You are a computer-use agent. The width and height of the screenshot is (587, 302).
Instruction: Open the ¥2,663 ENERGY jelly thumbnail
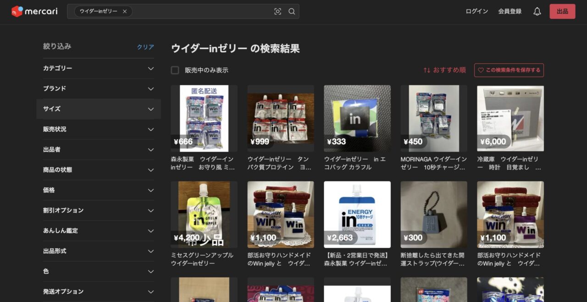click(357, 214)
